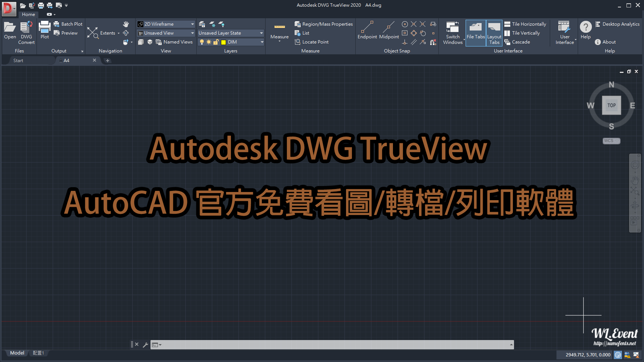Select the Pan hand tool

click(x=126, y=24)
